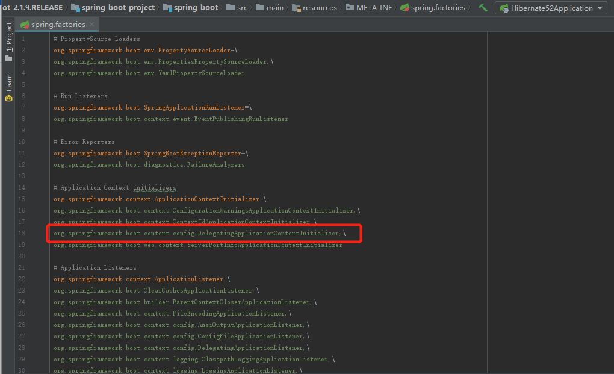Image resolution: width=614 pixels, height=374 pixels.
Task: Click the PropertiesPropertySourceLoader line
Action: click(164, 61)
